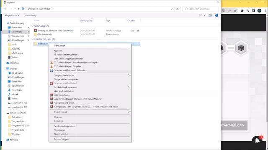Sort by the Grootte column header

(x=131, y=20)
